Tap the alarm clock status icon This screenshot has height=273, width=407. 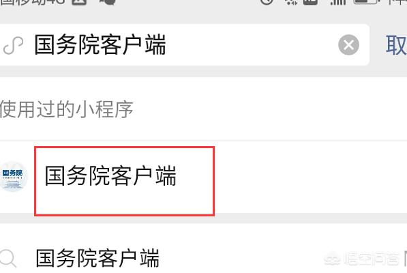[267, 2]
